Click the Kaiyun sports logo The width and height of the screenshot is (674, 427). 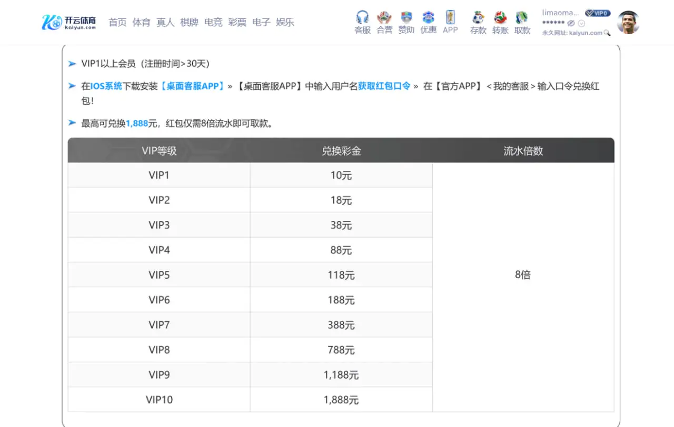point(69,22)
